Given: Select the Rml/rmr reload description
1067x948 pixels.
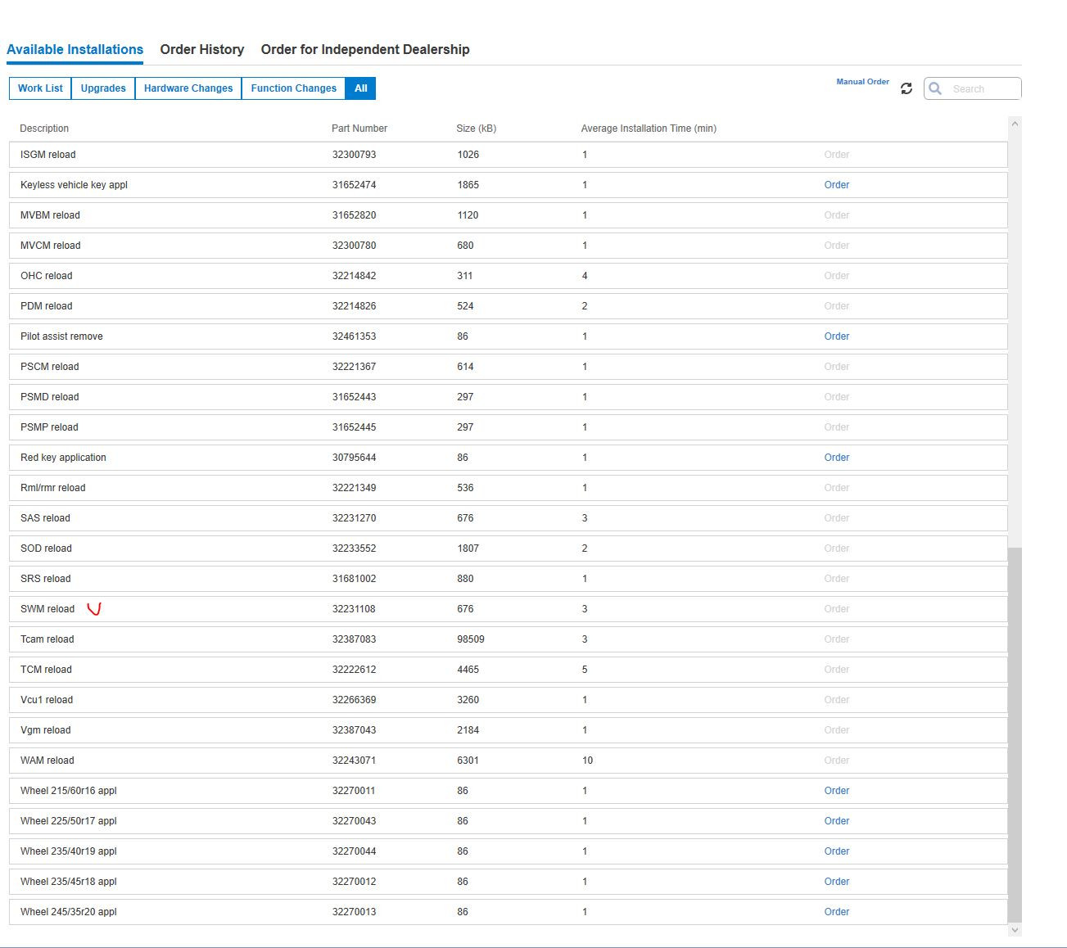Looking at the screenshot, I should click(52, 488).
